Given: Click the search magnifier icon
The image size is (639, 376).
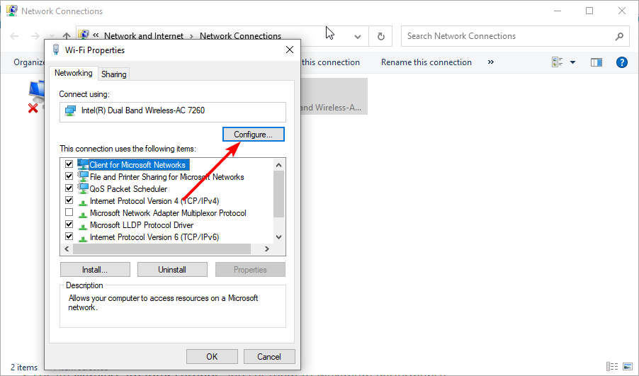Looking at the screenshot, I should click(618, 36).
